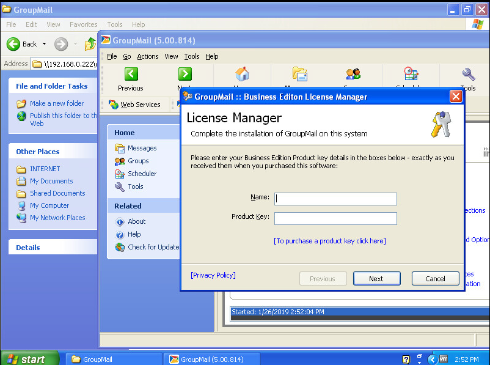Click the purchase a product key link

[x=330, y=241]
